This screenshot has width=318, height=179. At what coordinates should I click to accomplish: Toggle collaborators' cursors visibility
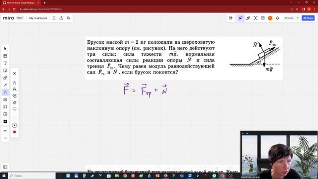[x=240, y=18]
